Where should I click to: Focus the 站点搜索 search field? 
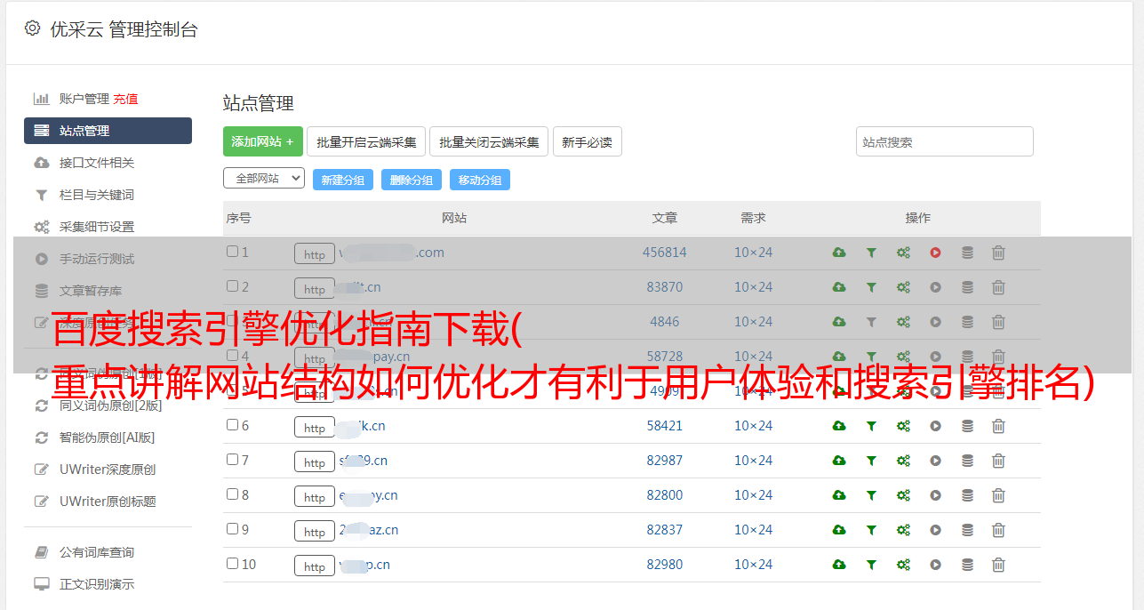pyautogui.click(x=945, y=141)
